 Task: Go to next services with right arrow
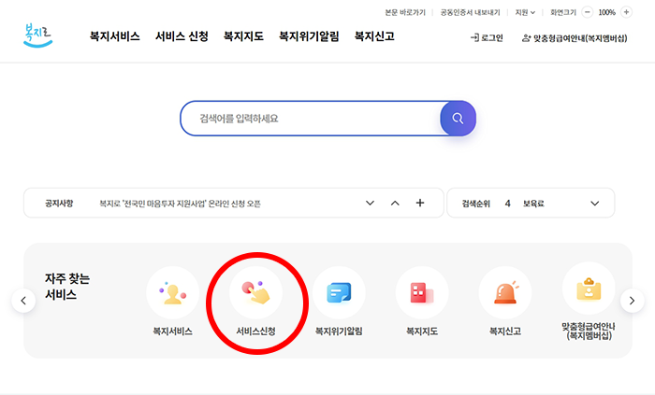tap(632, 301)
